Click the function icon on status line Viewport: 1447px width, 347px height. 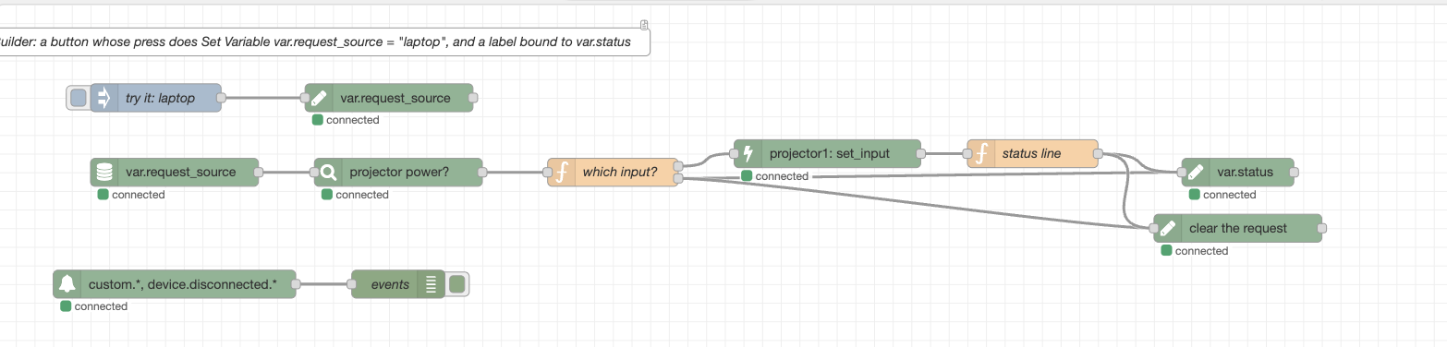coord(980,153)
